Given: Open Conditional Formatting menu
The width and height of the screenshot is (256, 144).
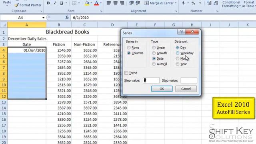Looking at the screenshot, I should (x=231, y=4).
